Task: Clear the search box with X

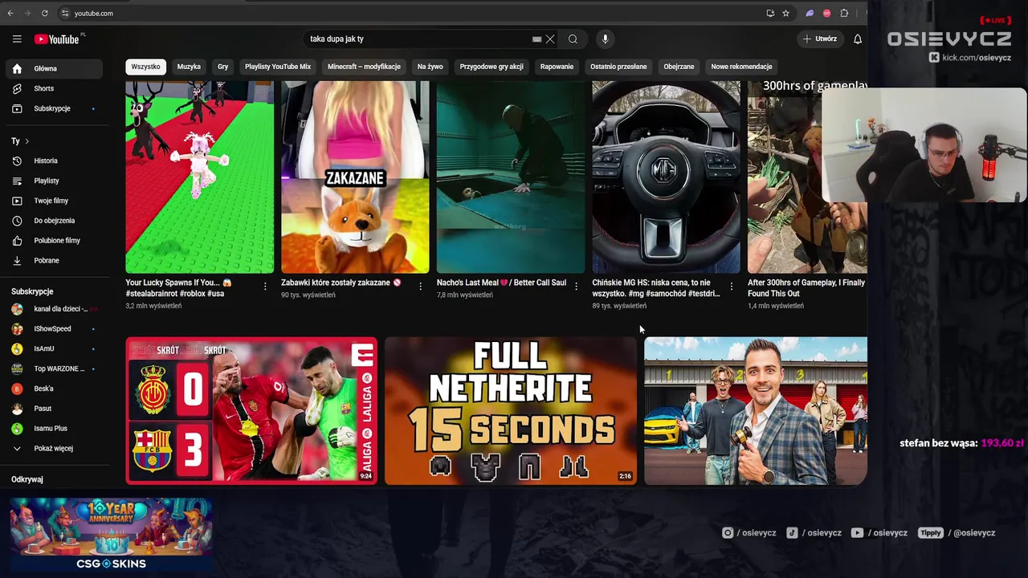Action: point(550,39)
